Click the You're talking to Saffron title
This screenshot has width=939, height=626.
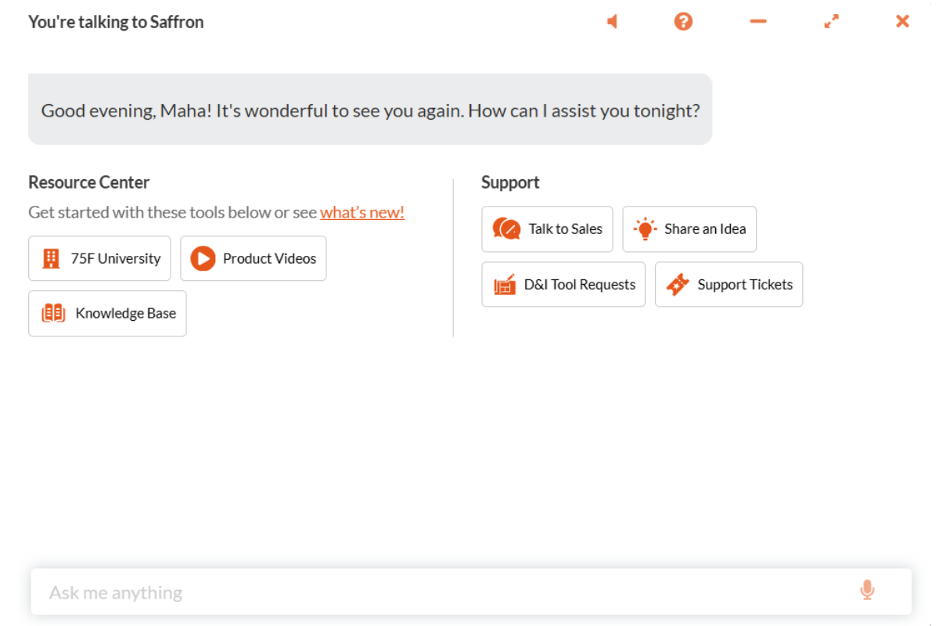116,22
